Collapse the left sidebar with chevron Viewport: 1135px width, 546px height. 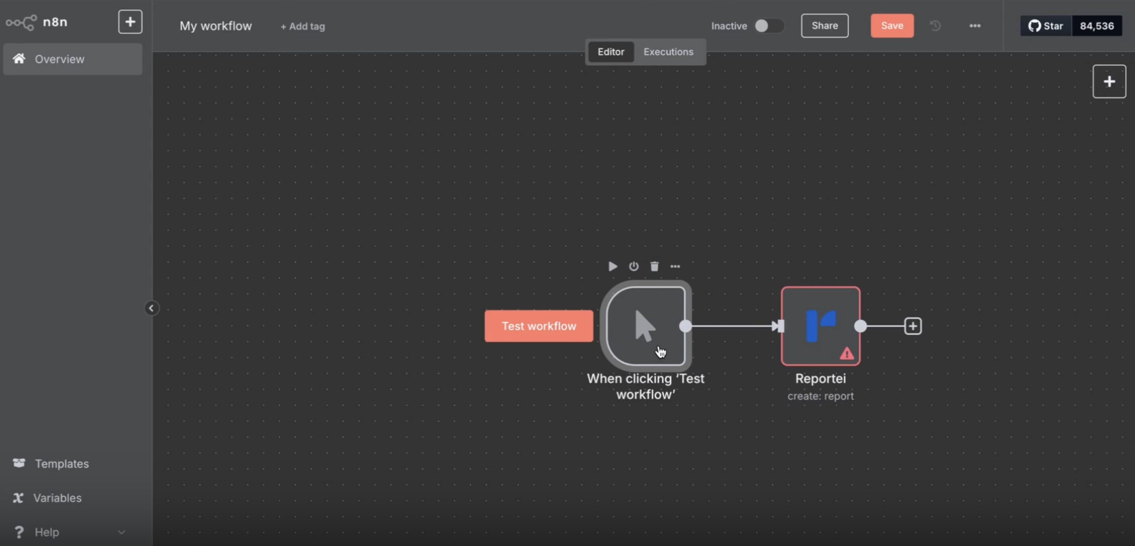pyautogui.click(x=151, y=308)
